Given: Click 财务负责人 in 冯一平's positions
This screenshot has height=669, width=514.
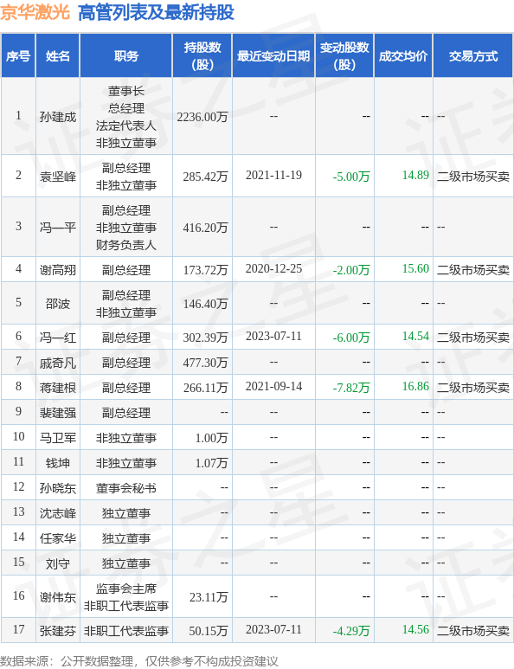Looking at the screenshot, I should click(x=126, y=245).
